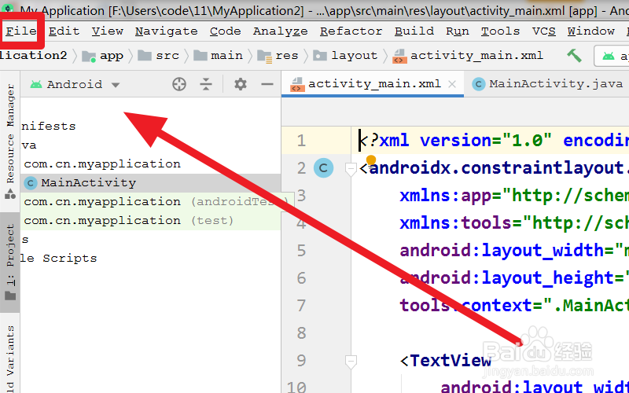629x393 pixels.
Task: Open Project panel settings gear
Action: point(241,84)
